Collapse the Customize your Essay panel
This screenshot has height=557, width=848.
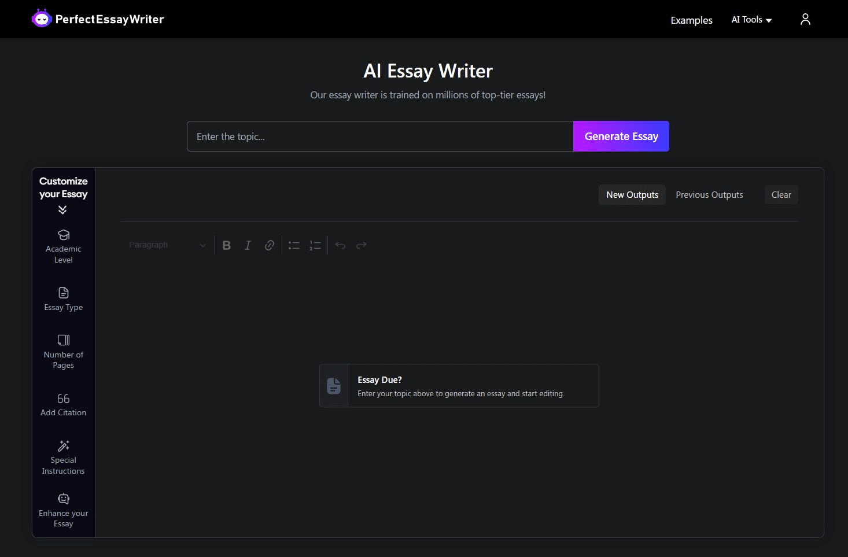(x=62, y=209)
